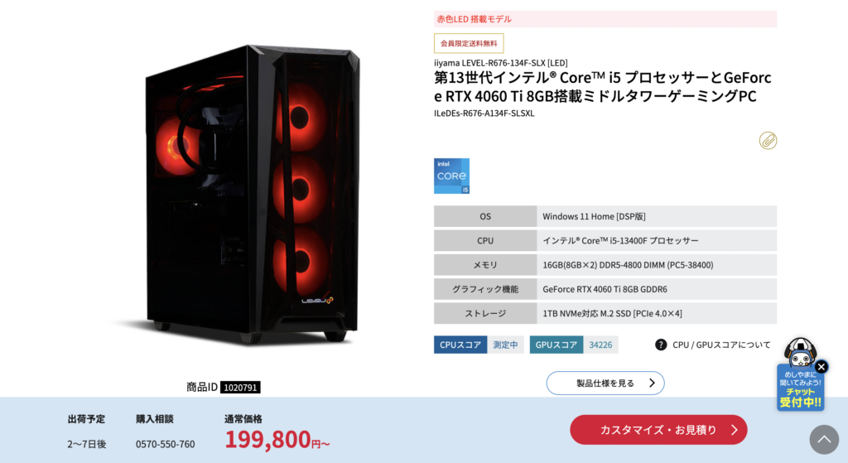Close the chat popup with X
848x463 pixels.
(x=821, y=367)
